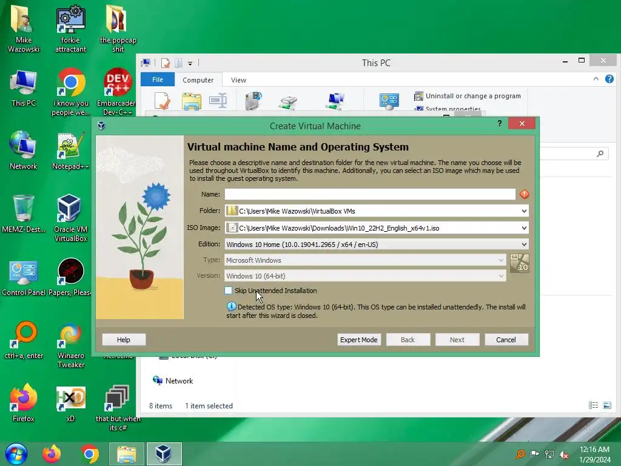Enable Skip Unattended Installation checkbox
621x466 pixels.
point(228,291)
